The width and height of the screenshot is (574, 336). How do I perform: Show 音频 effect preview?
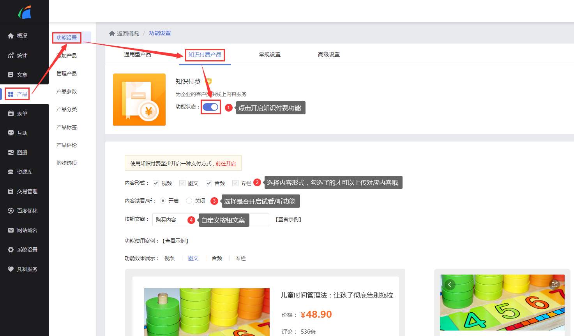pyautogui.click(x=217, y=258)
